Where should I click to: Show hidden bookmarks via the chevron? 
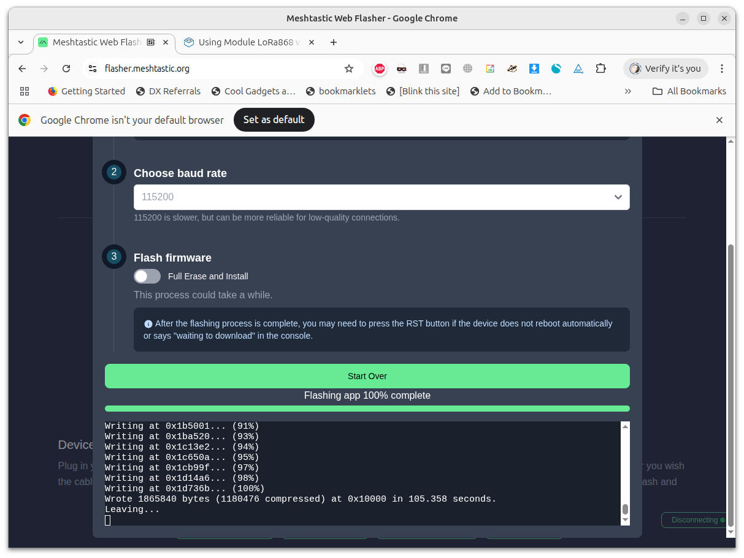click(x=627, y=91)
